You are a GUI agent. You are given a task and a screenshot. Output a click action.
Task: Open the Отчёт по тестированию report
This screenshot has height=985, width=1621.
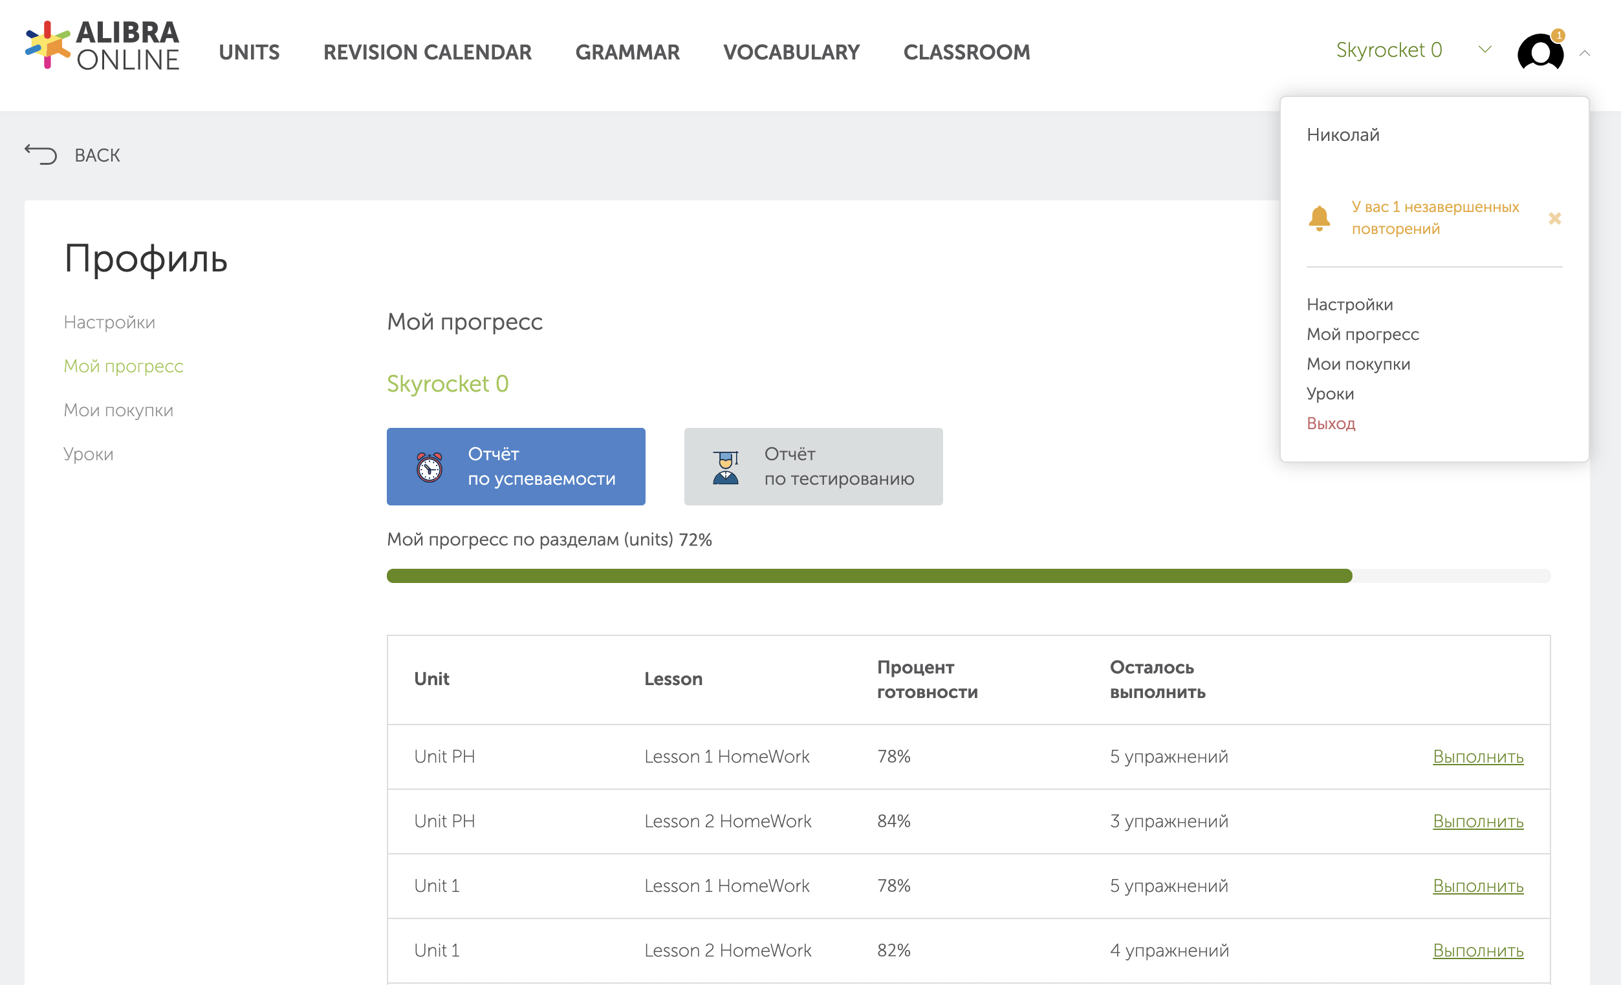click(x=813, y=466)
